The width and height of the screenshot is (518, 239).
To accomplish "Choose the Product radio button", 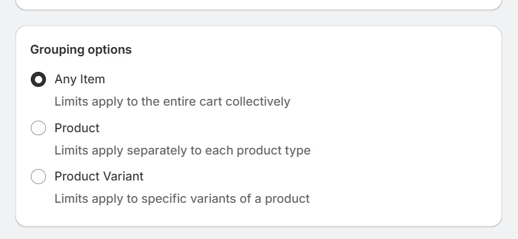I will click(38, 128).
